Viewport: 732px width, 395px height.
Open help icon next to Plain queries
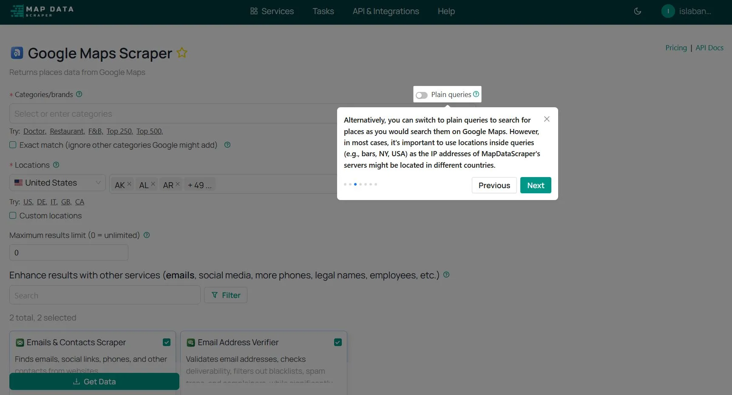pyautogui.click(x=476, y=94)
